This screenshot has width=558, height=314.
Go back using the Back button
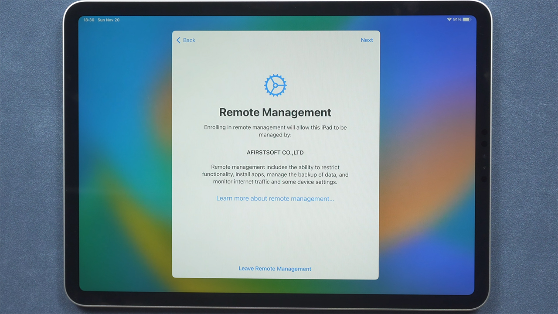[x=186, y=40]
